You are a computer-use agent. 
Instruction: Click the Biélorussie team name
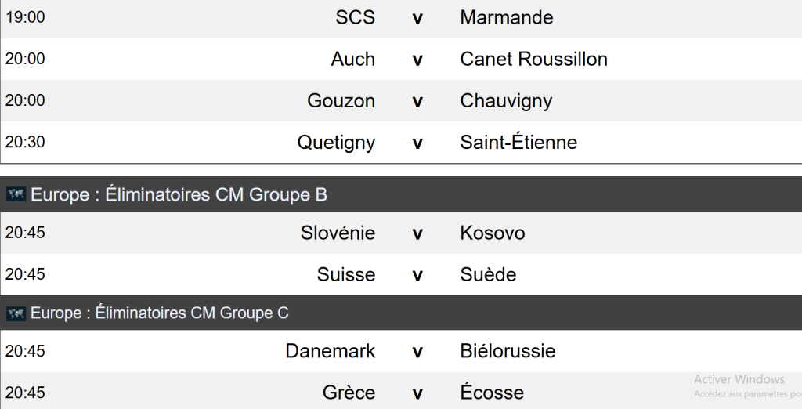pos(508,351)
